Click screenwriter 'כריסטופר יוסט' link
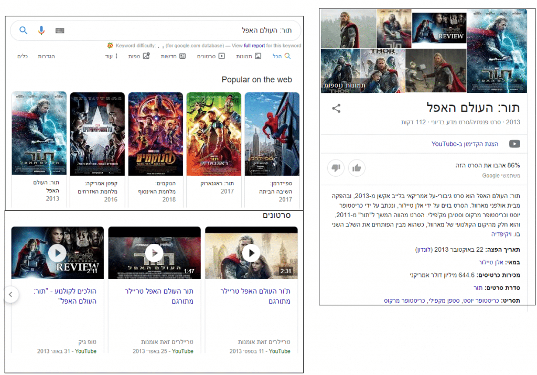Image resolution: width=537 pixels, height=375 pixels. [x=482, y=301]
